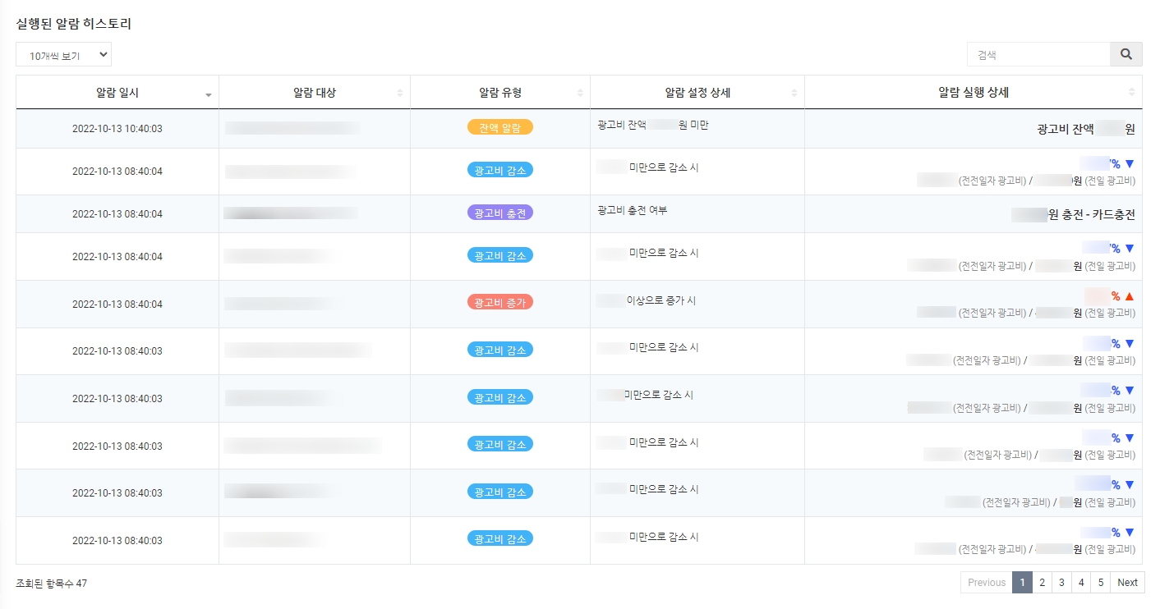Image resolution: width=1160 pixels, height=609 pixels.
Task: Select current page 1 in pagination
Action: (x=1021, y=583)
